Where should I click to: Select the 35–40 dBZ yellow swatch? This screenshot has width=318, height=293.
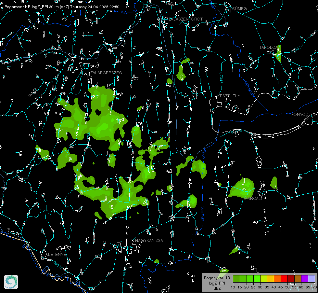(x=271, y=279)
